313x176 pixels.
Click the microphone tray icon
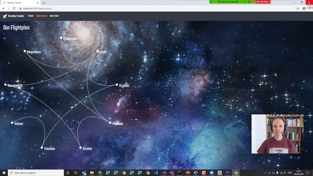coord(277,173)
